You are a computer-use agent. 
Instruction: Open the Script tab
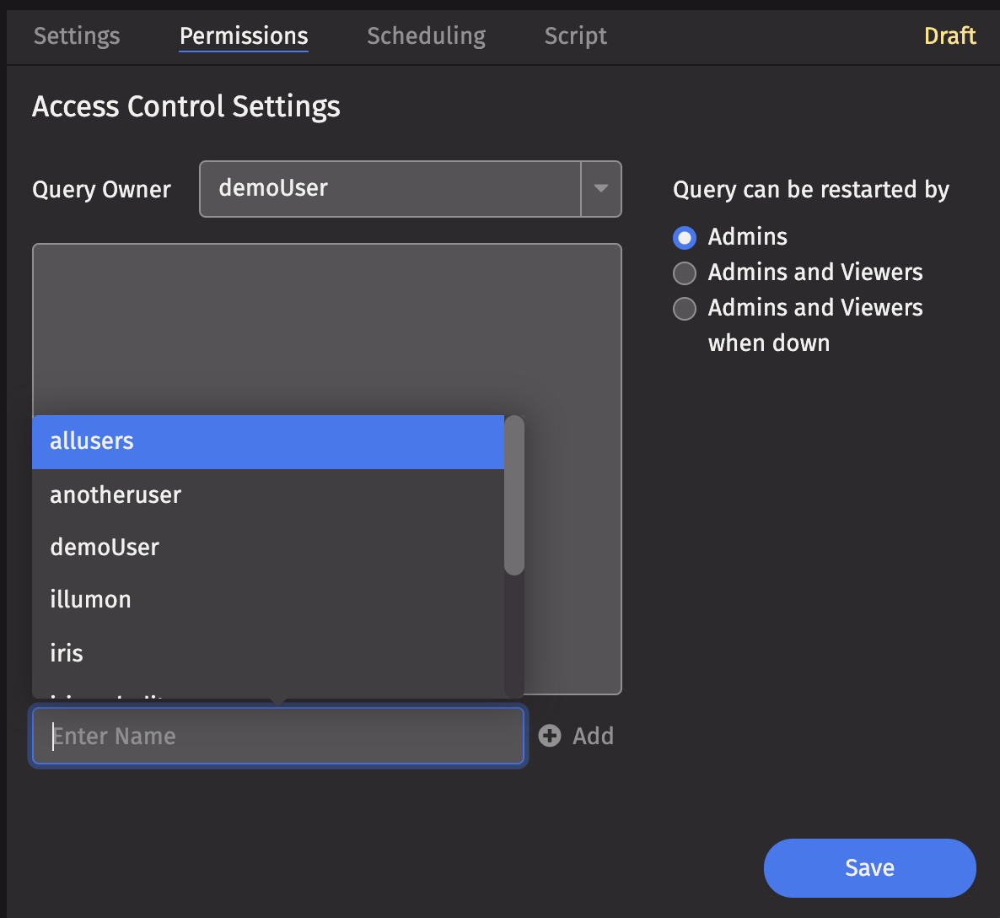575,35
